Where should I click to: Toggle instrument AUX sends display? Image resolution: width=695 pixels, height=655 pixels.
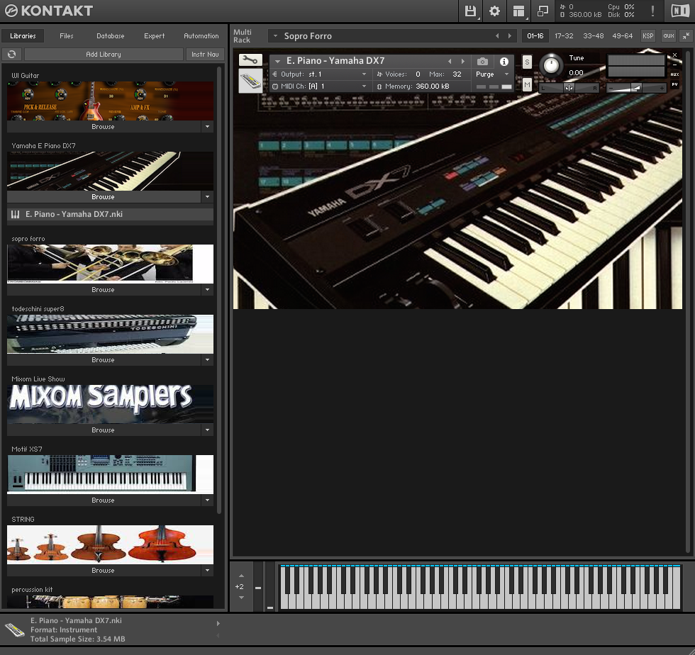point(674,74)
